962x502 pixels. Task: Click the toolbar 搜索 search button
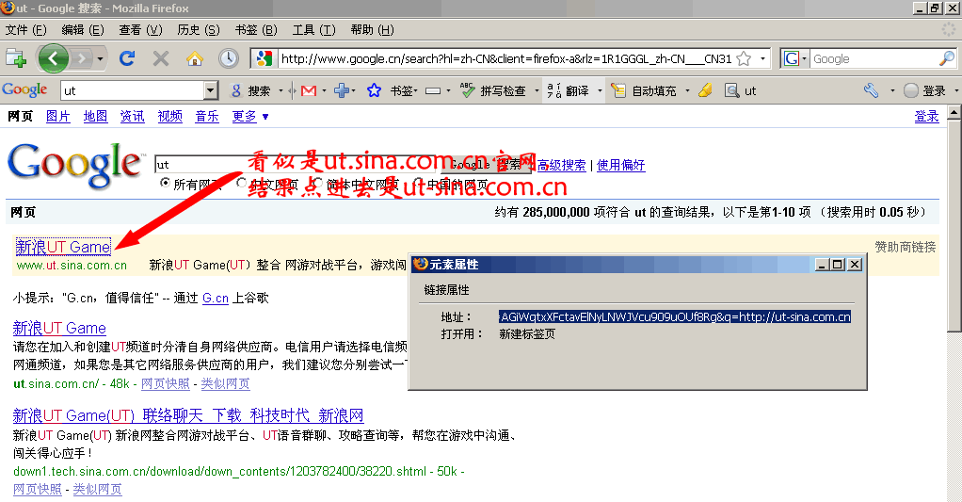pyautogui.click(x=250, y=90)
